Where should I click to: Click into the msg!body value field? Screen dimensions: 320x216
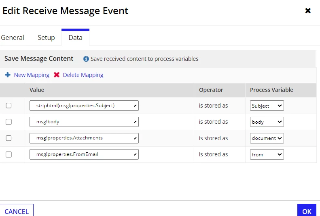tap(84, 122)
